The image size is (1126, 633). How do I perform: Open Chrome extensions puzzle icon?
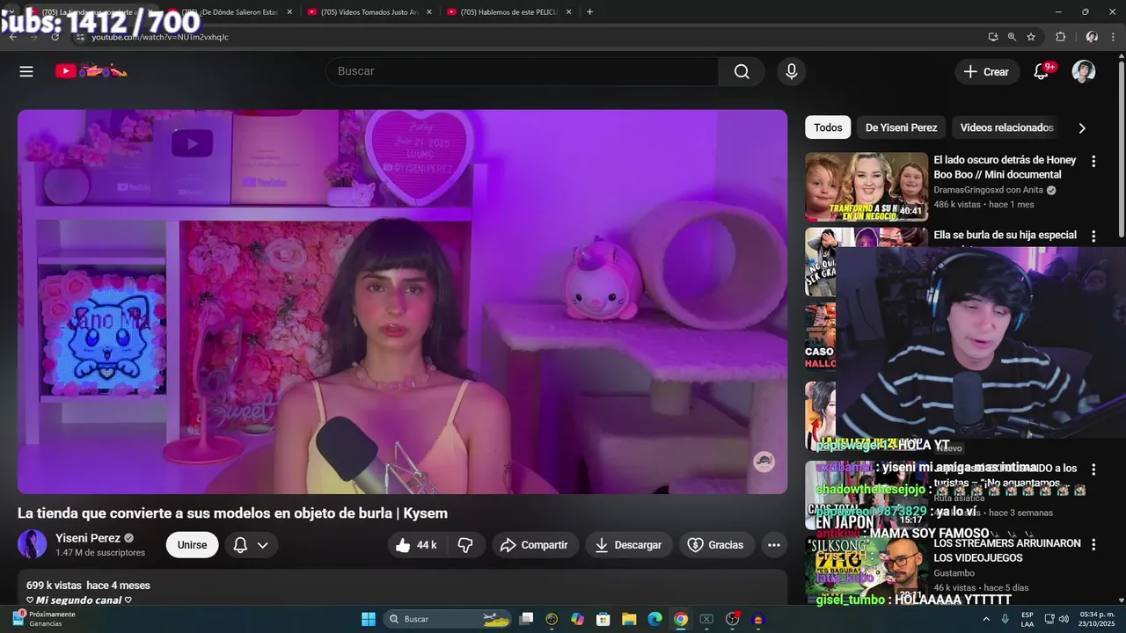1060,37
